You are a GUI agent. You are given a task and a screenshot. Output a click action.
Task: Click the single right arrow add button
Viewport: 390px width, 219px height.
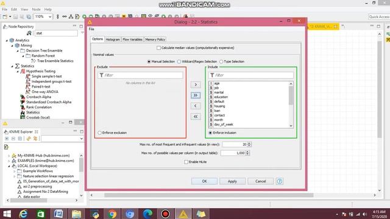196,85
